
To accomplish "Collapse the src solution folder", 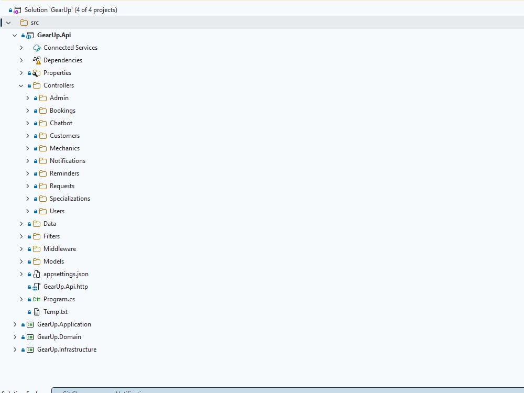I will click(x=8, y=23).
